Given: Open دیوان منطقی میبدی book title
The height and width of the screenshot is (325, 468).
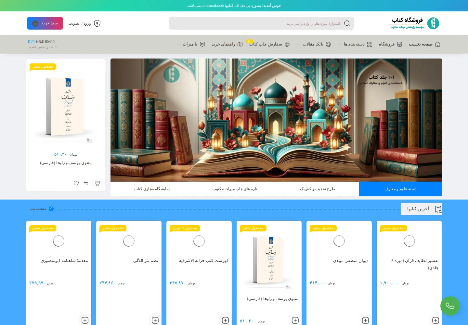Looking at the screenshot, I should pyautogui.click(x=351, y=261).
